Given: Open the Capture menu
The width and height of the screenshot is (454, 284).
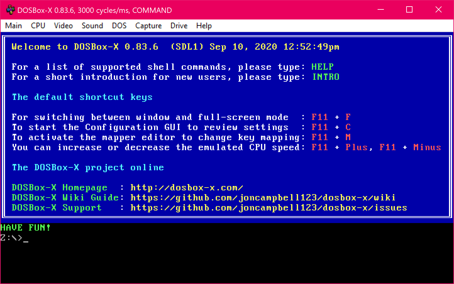Looking at the screenshot, I should coord(148,26).
